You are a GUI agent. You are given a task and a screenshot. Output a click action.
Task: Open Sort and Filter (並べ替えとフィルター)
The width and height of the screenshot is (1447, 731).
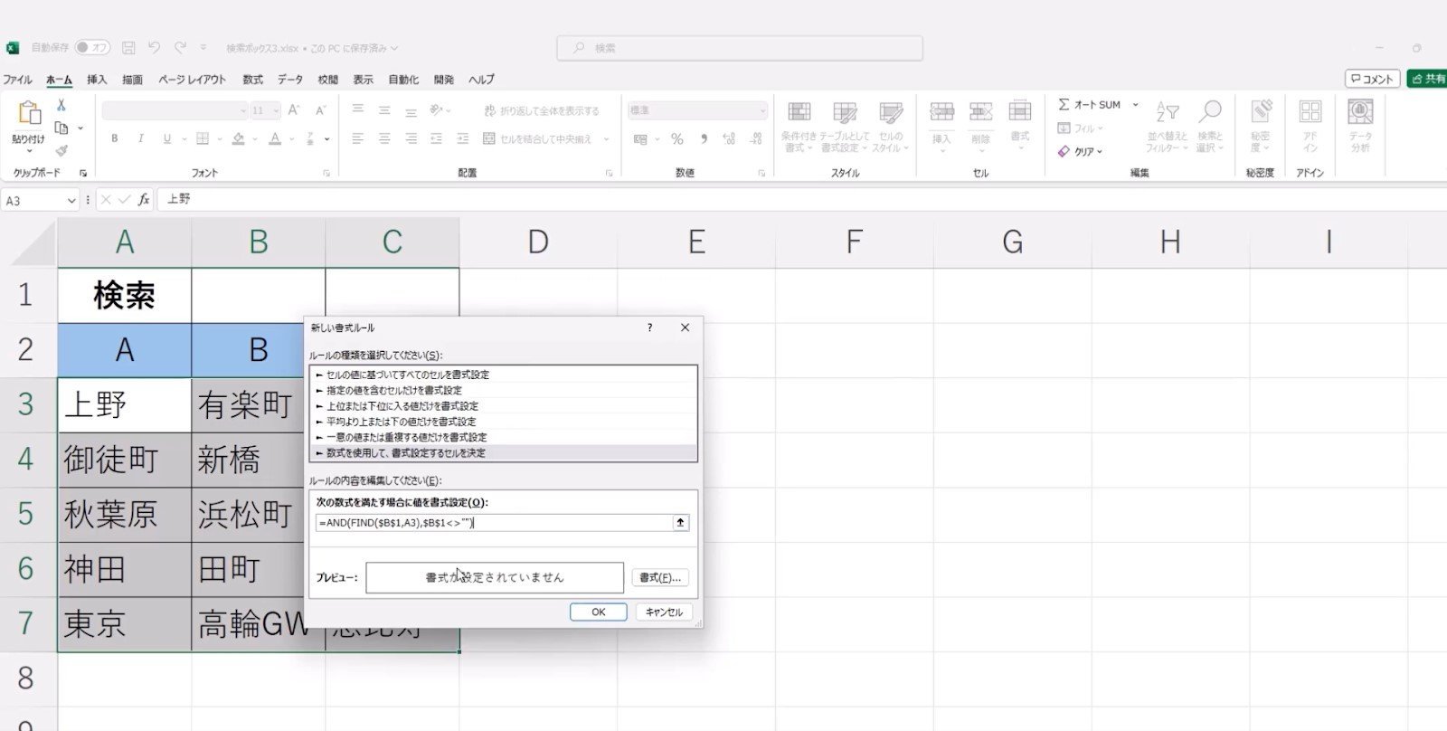pos(1167,127)
